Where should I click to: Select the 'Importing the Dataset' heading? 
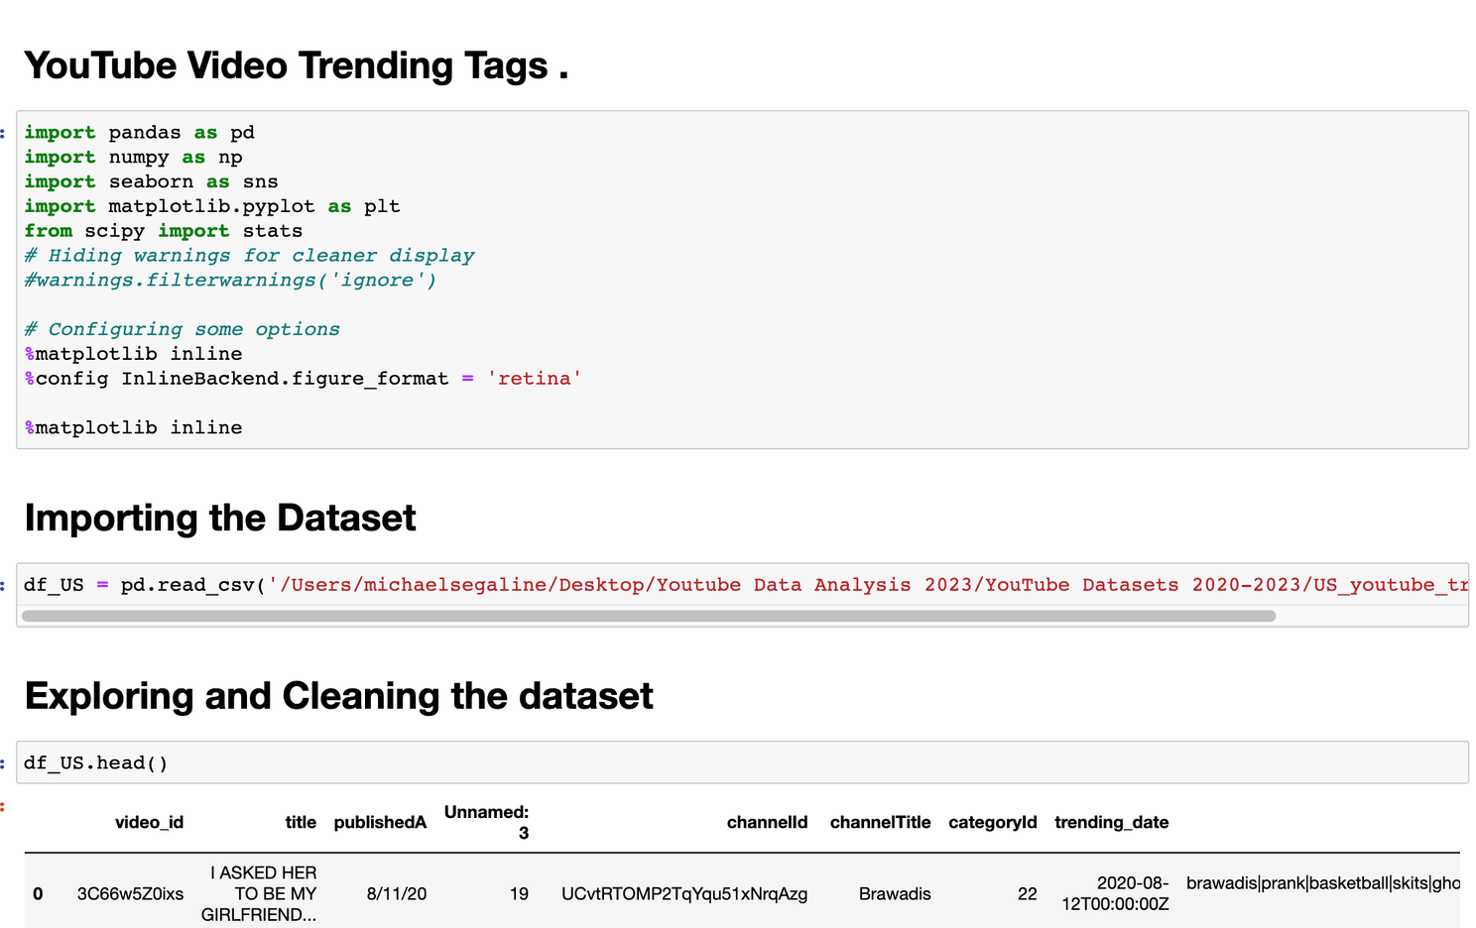[x=220, y=518]
